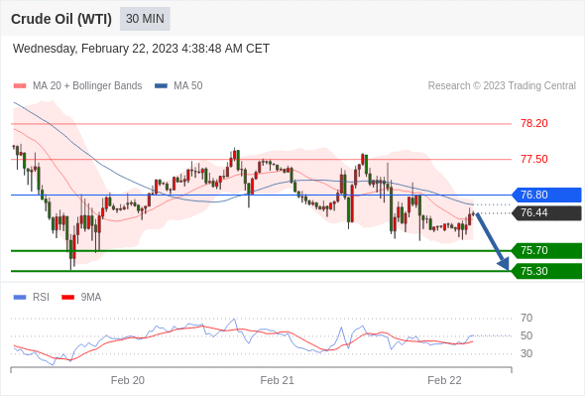This screenshot has width=585, height=397.
Task: Click the Feb 20 axis date label
Action: click(128, 380)
